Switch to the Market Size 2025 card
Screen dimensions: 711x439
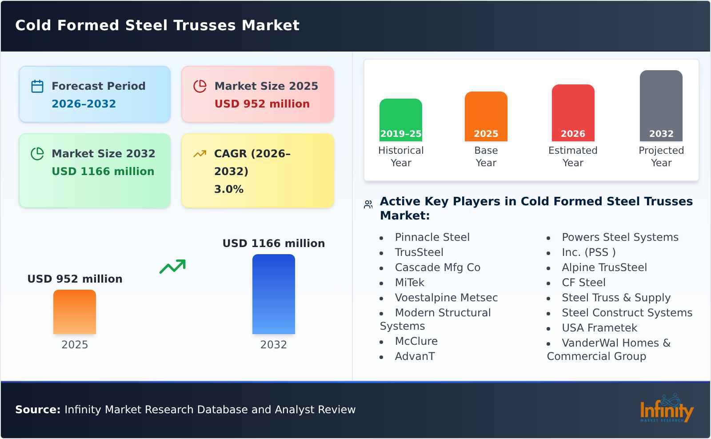257,94
